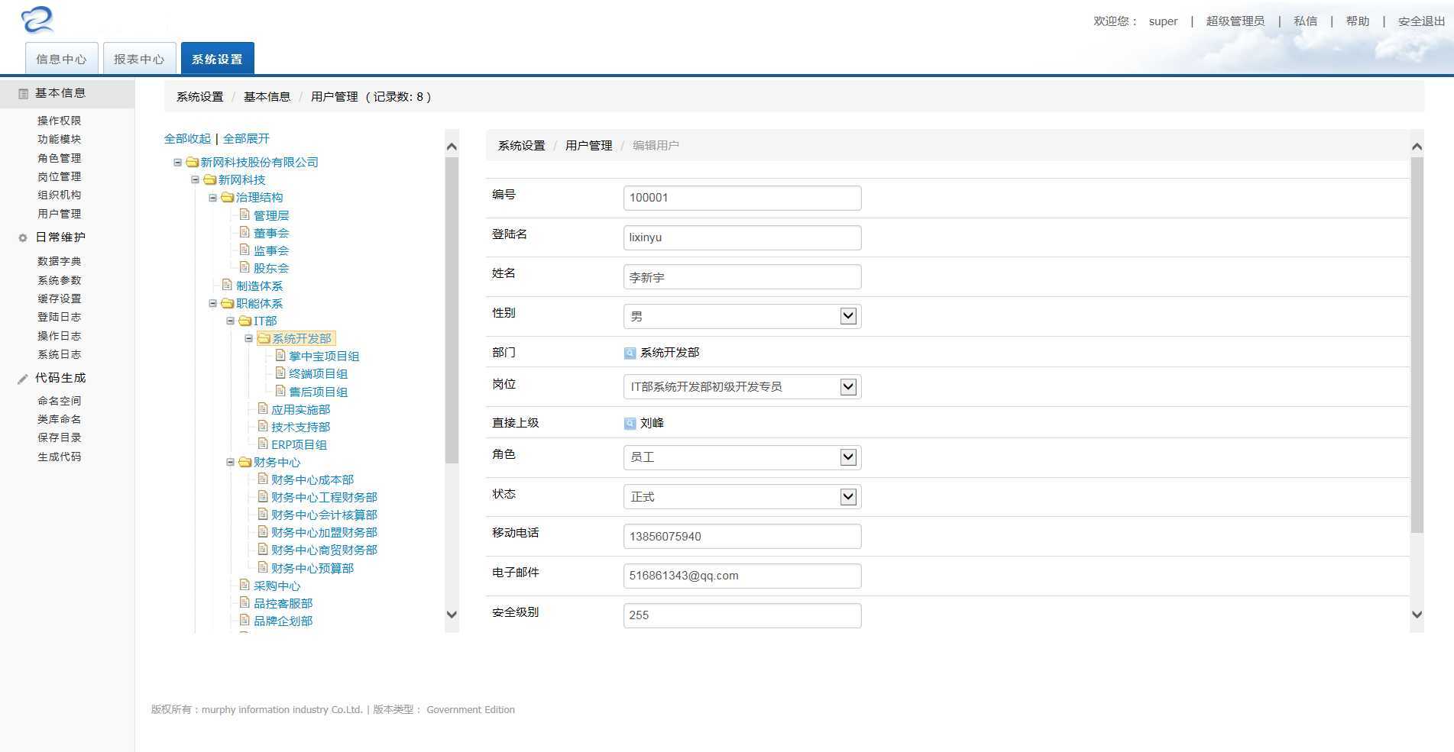Image resolution: width=1454 pixels, height=752 pixels.
Task: Click document icon of ERP项目组
Action: pyautogui.click(x=263, y=444)
